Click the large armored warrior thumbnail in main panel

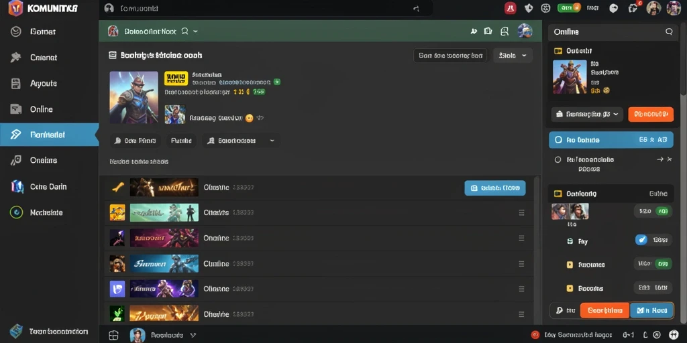click(x=134, y=98)
